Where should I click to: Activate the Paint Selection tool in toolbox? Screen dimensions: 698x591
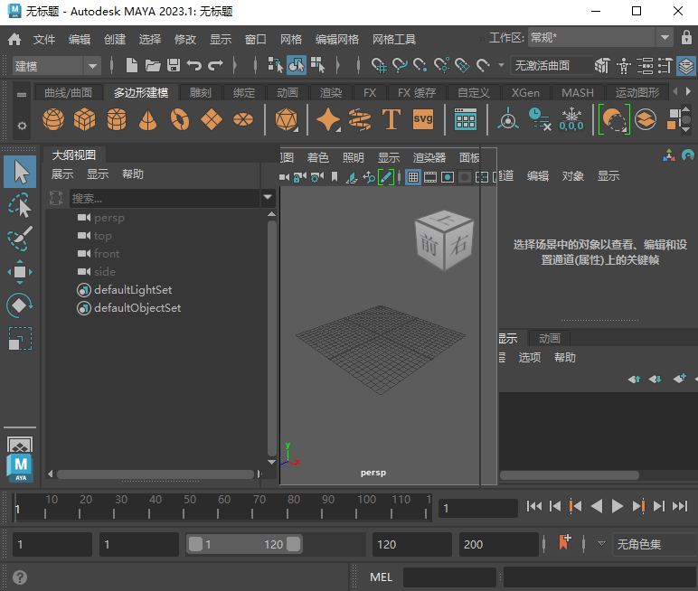point(20,239)
